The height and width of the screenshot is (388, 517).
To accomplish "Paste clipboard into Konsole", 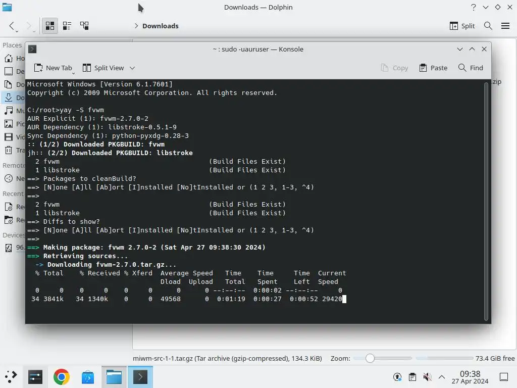I will pyautogui.click(x=433, y=68).
